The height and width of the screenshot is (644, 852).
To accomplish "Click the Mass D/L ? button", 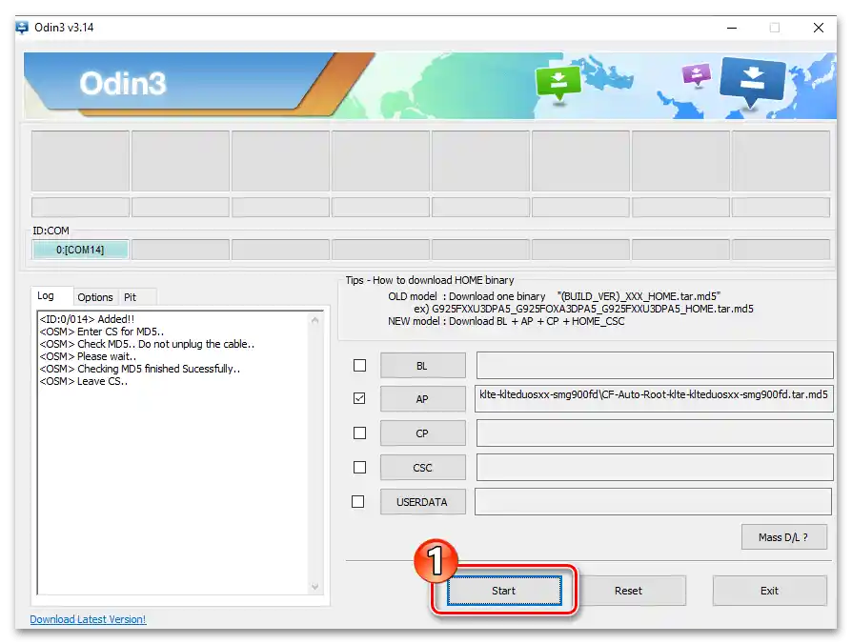I will click(x=783, y=536).
